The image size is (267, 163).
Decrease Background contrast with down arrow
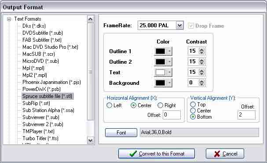pyautogui.click(x=202, y=84)
